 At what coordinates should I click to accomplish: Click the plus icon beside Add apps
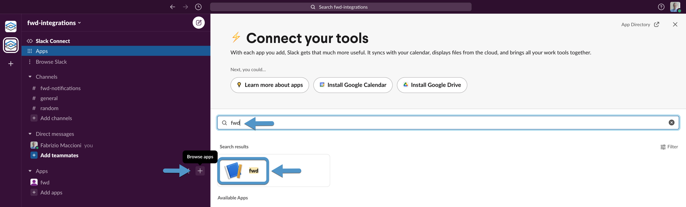point(34,192)
